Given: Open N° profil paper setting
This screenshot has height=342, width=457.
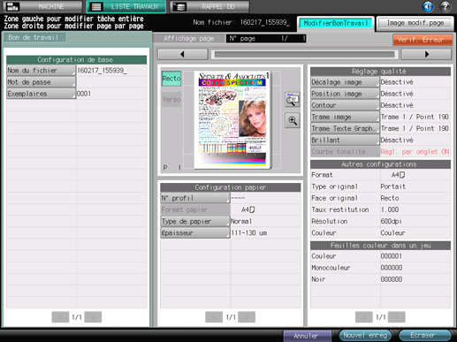Looking at the screenshot, I should coord(195,198).
